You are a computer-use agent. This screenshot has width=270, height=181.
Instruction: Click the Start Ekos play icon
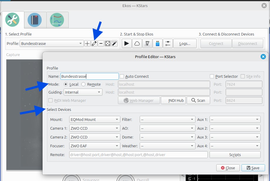click(x=126, y=44)
